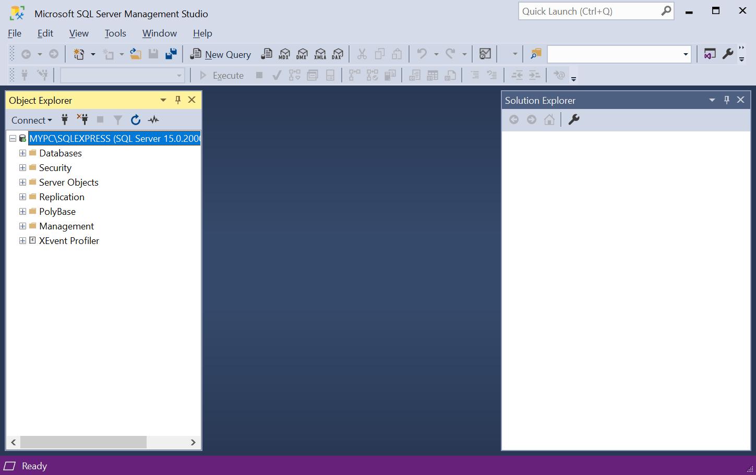Open the Window menu

(159, 33)
